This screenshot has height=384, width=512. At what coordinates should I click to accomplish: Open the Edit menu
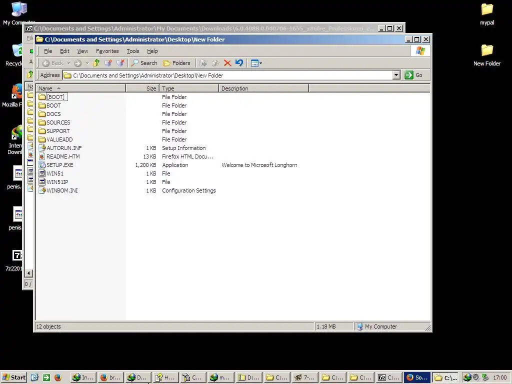(64, 51)
